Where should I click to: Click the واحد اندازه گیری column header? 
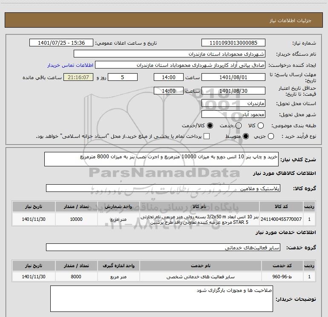118,266
